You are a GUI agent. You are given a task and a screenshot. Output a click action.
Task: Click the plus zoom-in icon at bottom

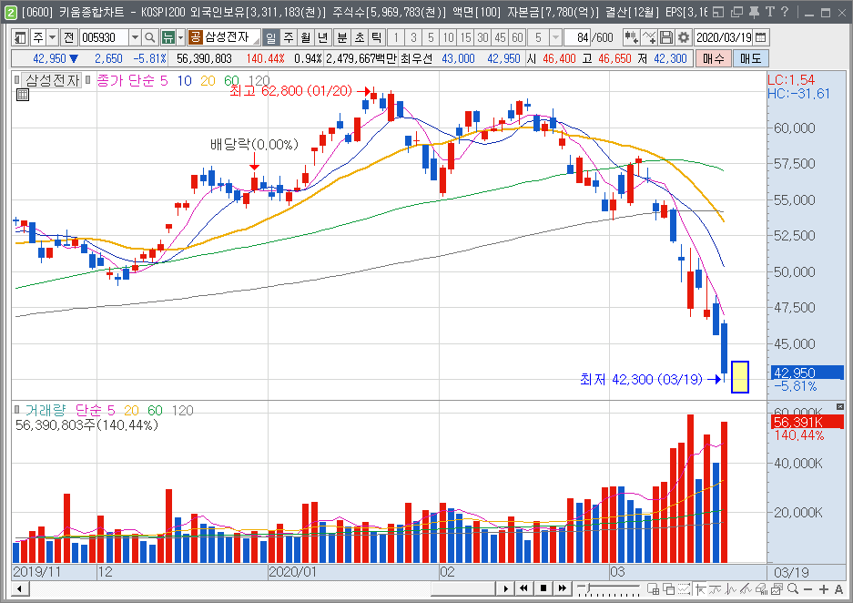click(x=824, y=588)
